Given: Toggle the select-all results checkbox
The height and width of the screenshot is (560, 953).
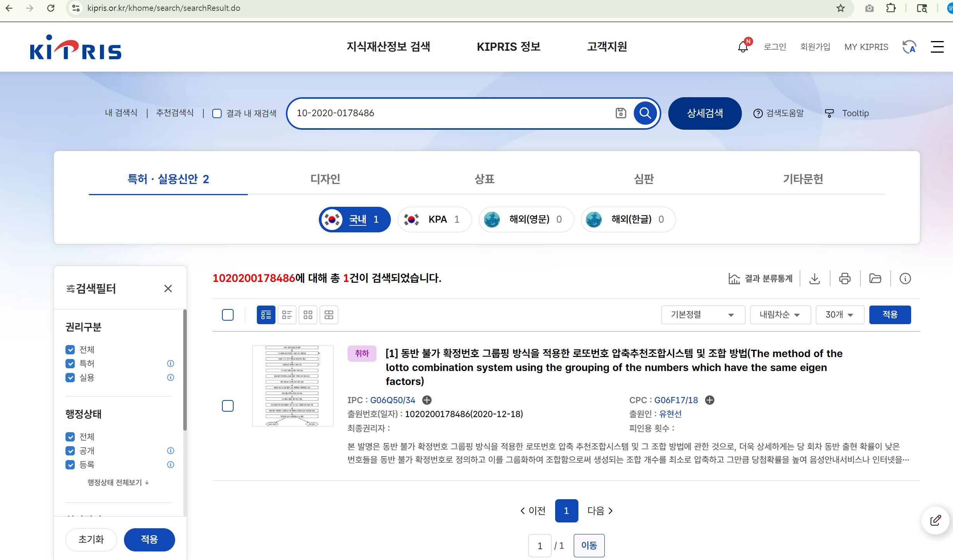Looking at the screenshot, I should [x=228, y=315].
